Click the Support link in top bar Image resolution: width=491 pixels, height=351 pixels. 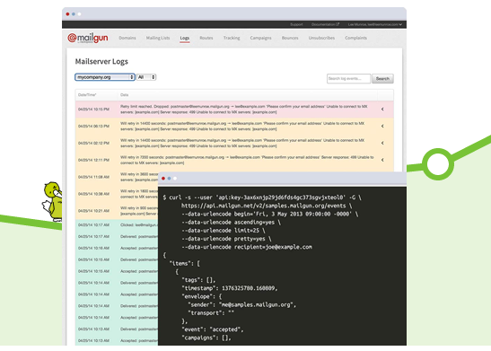pos(296,24)
